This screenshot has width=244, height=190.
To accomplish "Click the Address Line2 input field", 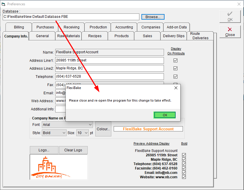I will [x=110, y=69].
